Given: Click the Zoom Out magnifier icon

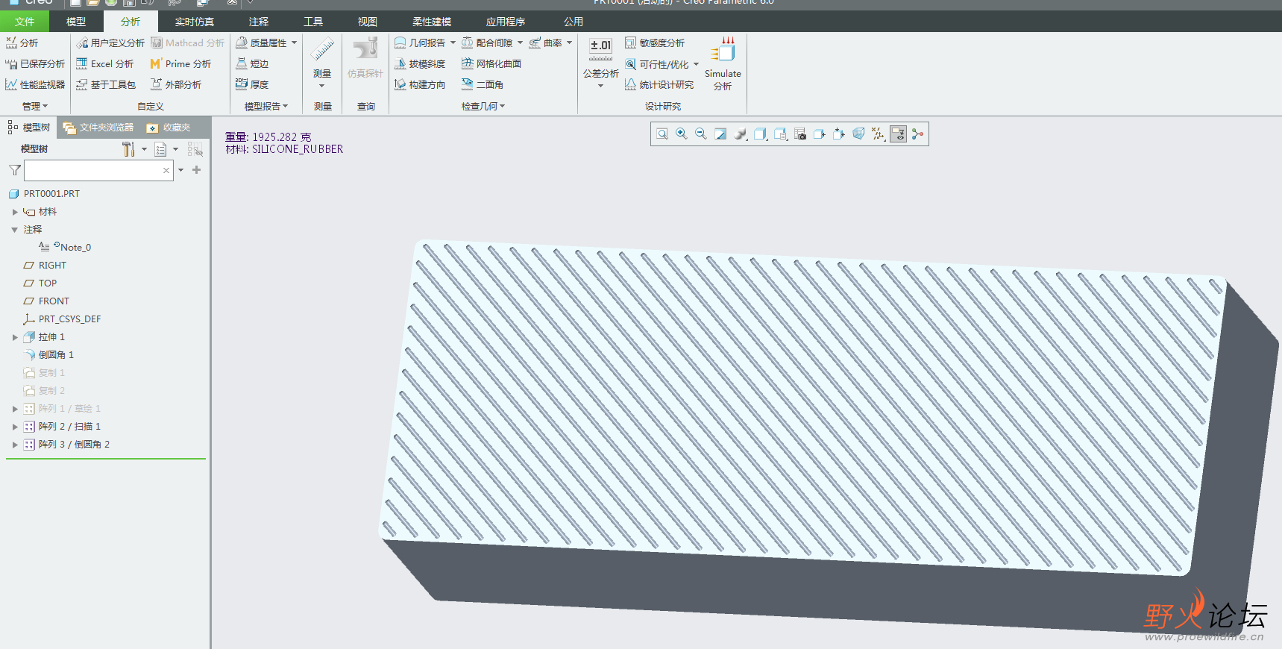Looking at the screenshot, I should (701, 134).
